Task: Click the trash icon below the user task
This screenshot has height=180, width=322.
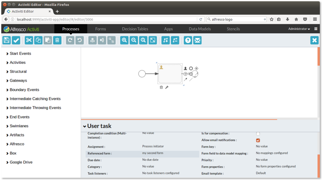Action: coord(161,87)
